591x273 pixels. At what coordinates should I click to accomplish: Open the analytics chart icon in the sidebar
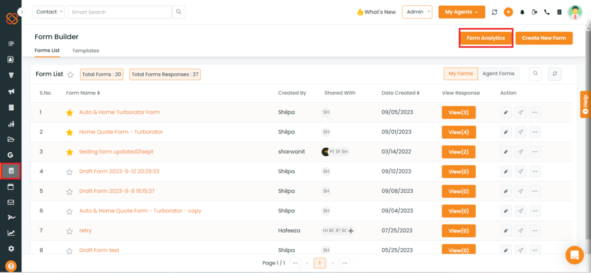point(11,233)
